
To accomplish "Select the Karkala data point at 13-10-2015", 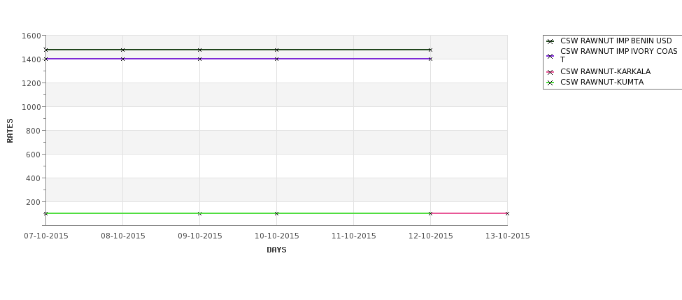I will (507, 213).
